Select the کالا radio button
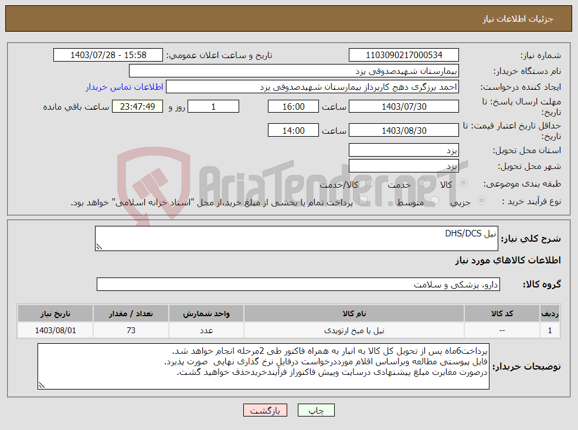The width and height of the screenshot is (578, 430). click(x=463, y=183)
